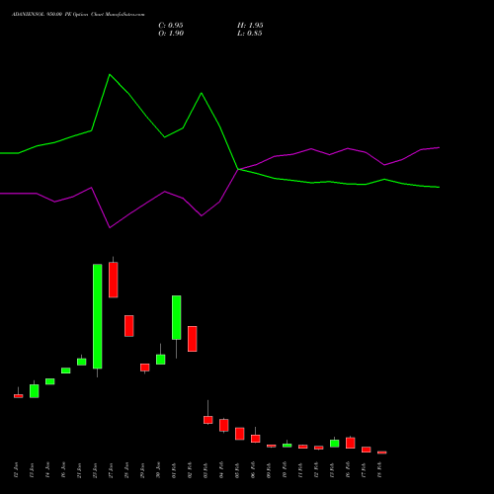494x494 pixels.
Task: Select the close value C: 0.95
Action: [171, 26]
